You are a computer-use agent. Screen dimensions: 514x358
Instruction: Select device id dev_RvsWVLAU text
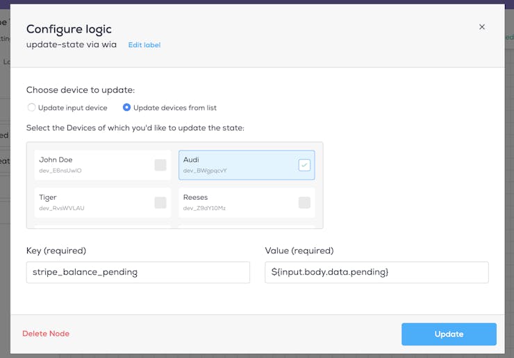click(x=62, y=208)
